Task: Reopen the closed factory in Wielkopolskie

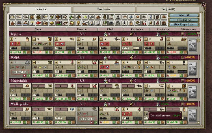Action: 96,122
